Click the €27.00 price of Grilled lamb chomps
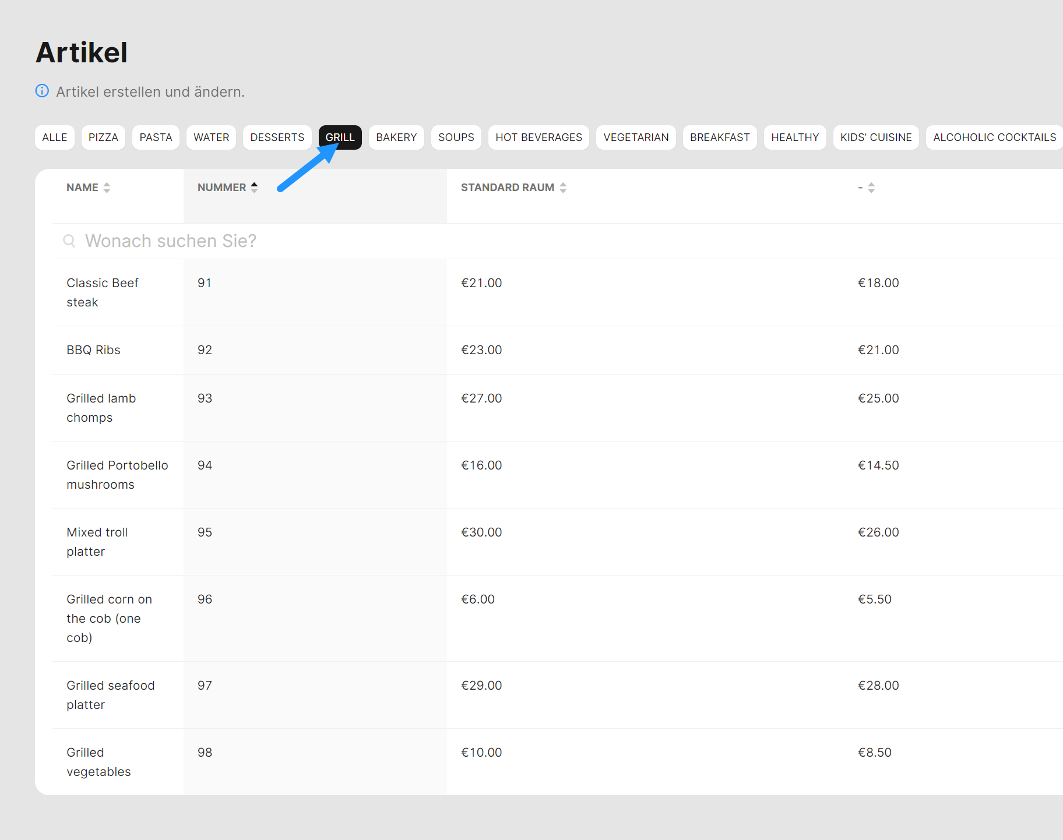 tap(481, 398)
